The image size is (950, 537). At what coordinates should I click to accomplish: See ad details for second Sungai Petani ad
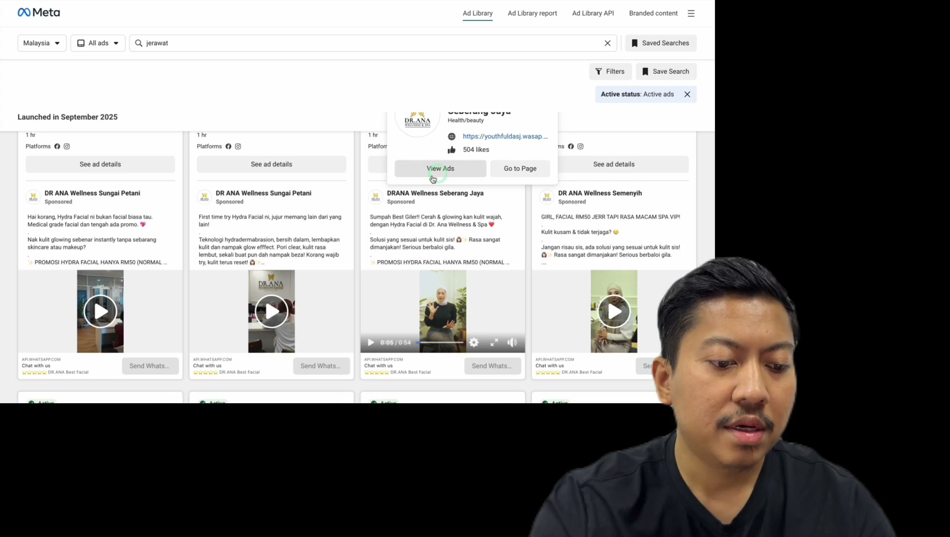click(271, 164)
